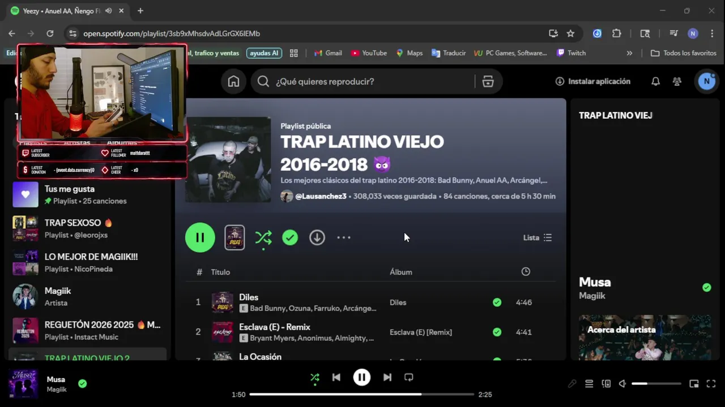The width and height of the screenshot is (725, 407).
Task: Adjust the volume slider
Action: click(656, 384)
